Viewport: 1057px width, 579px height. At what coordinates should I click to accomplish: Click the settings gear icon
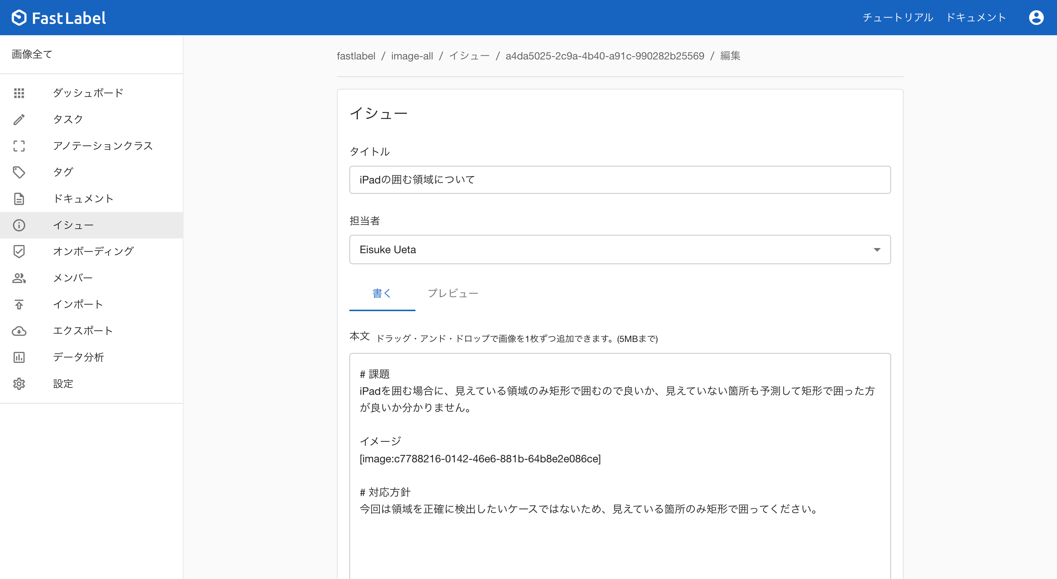tap(19, 384)
